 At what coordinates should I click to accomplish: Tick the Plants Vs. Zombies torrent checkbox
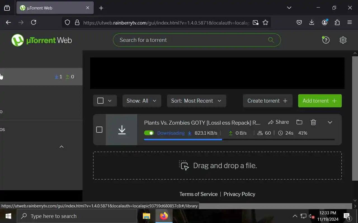(99, 130)
